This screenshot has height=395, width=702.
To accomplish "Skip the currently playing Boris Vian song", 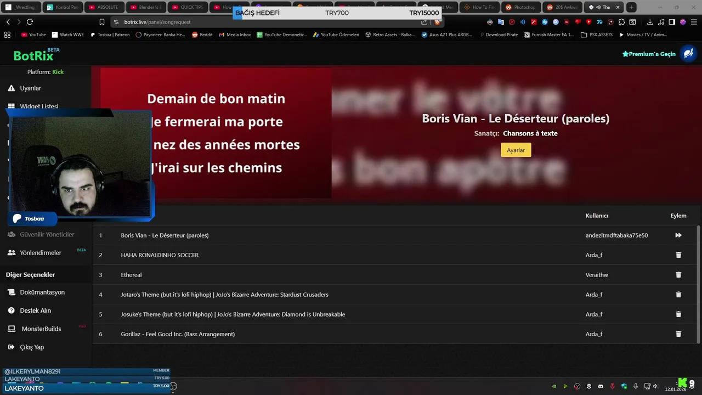I will coord(678,235).
